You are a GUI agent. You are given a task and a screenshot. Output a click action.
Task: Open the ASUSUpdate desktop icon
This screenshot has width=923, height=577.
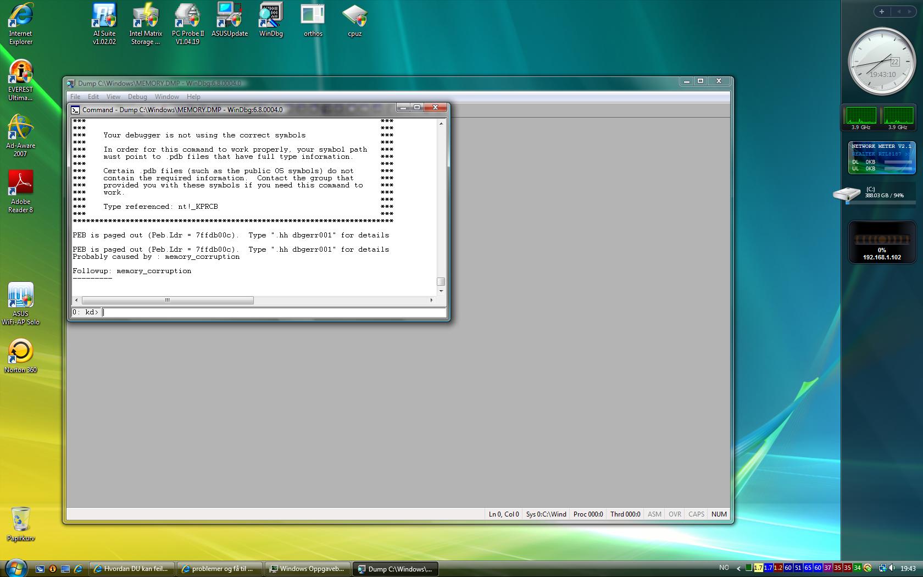[229, 16]
